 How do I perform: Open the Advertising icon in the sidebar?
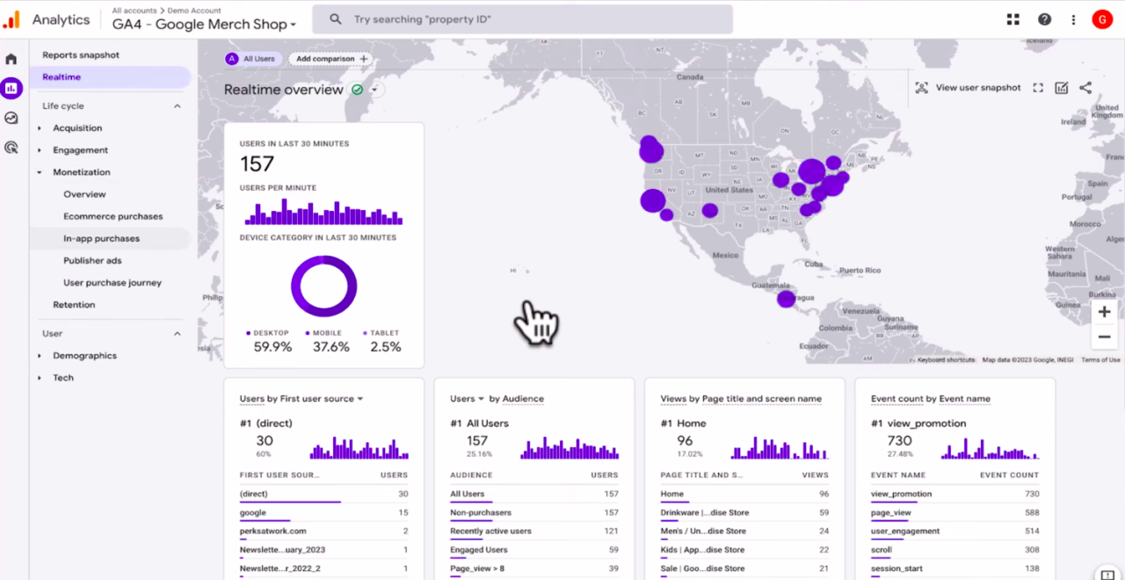pos(11,147)
